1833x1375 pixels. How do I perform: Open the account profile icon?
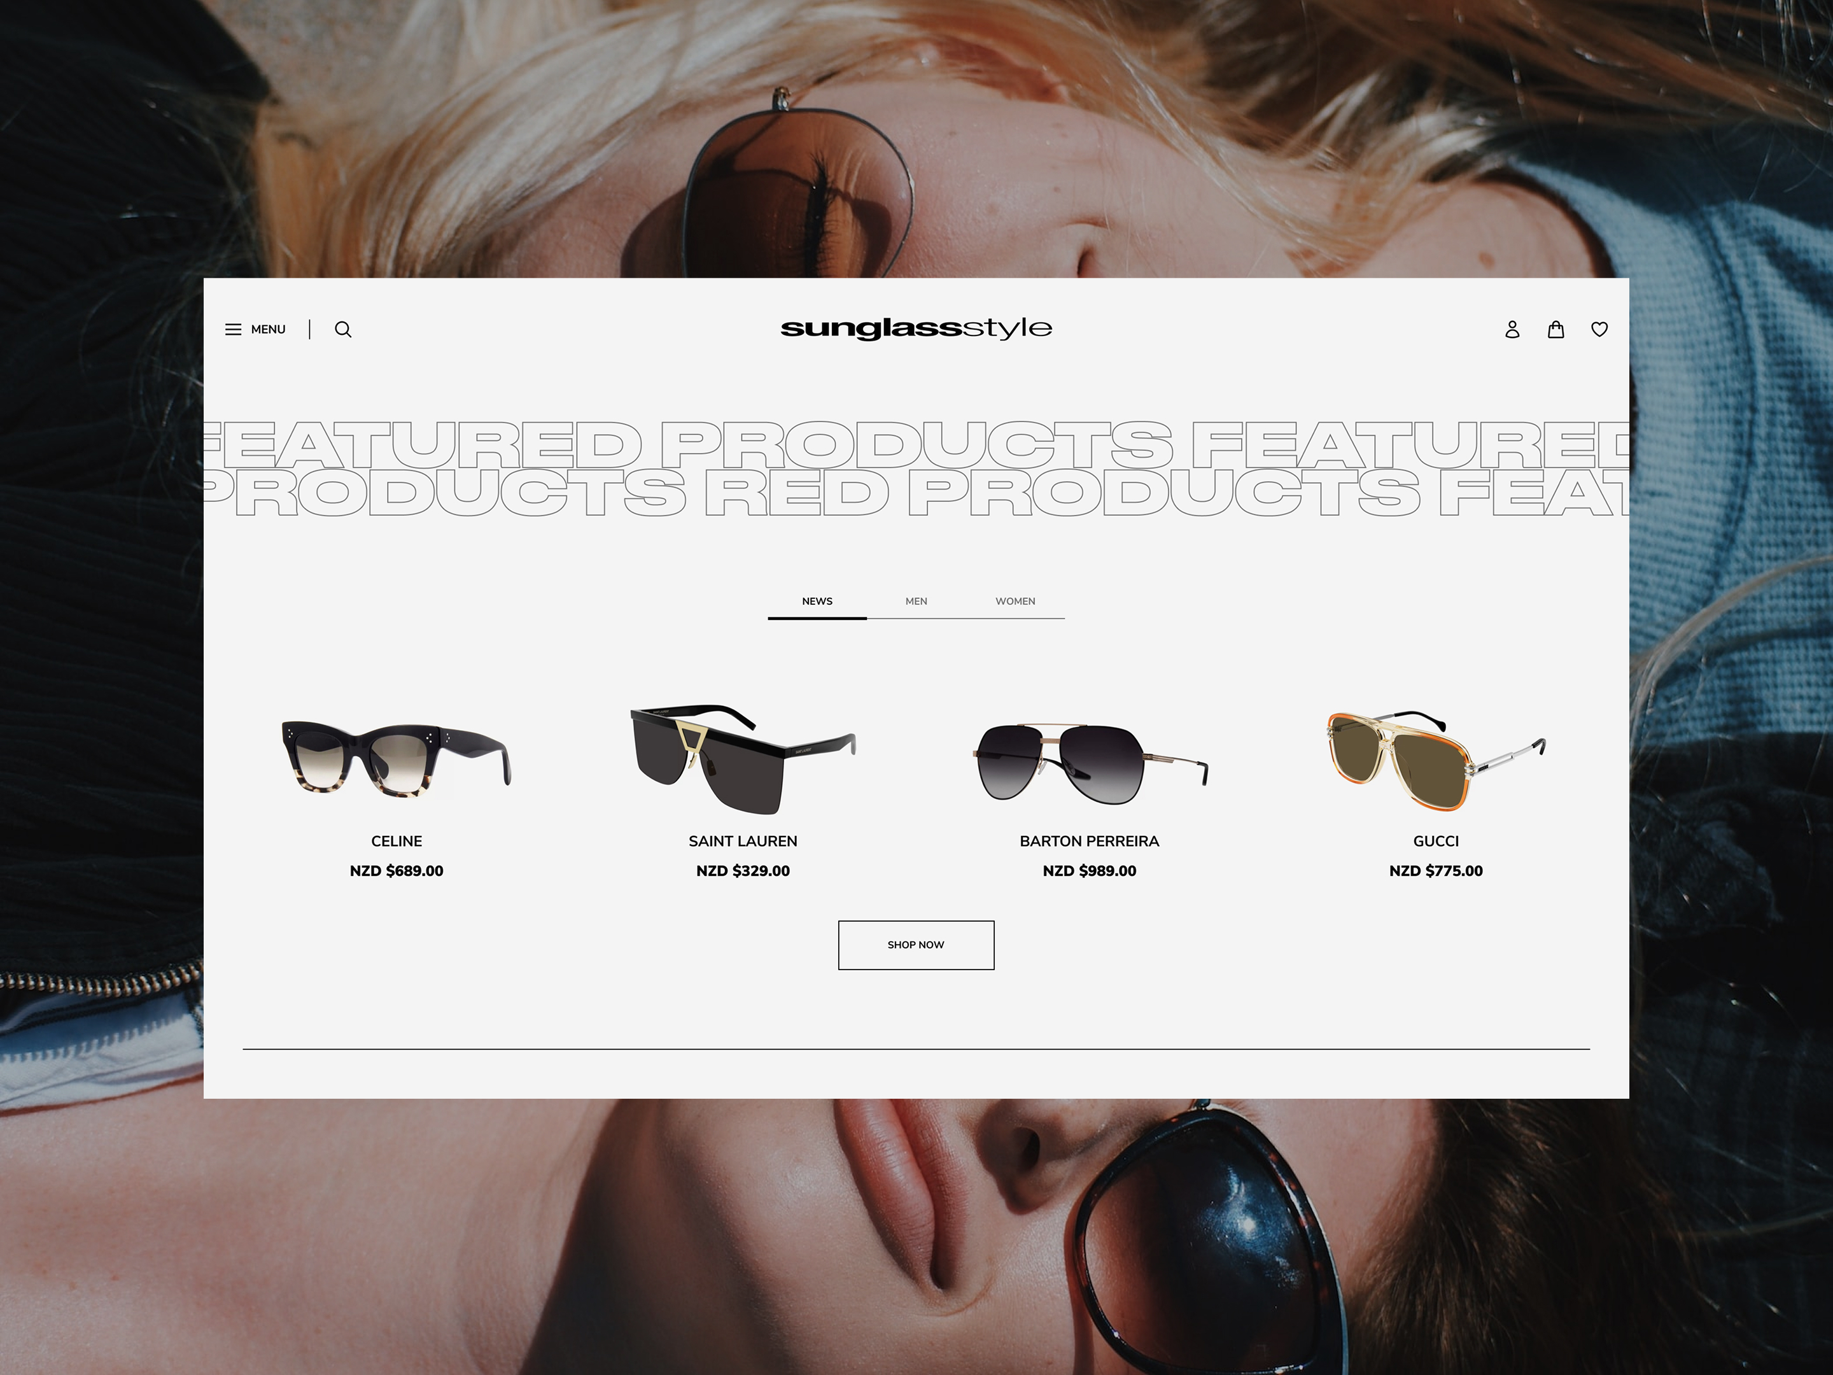tap(1512, 329)
